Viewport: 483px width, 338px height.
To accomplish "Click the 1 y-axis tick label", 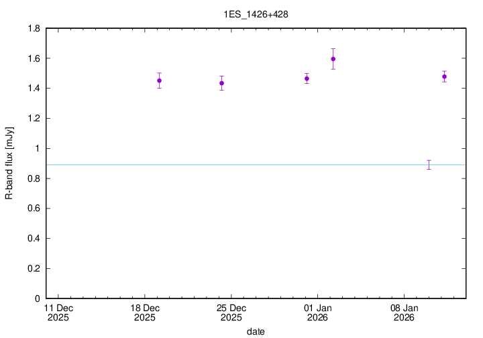I will pyautogui.click(x=38, y=149).
